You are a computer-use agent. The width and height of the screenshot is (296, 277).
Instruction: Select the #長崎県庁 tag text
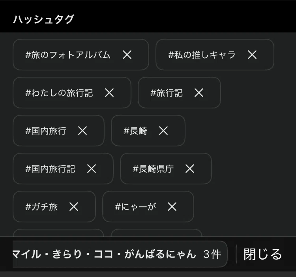coord(153,169)
